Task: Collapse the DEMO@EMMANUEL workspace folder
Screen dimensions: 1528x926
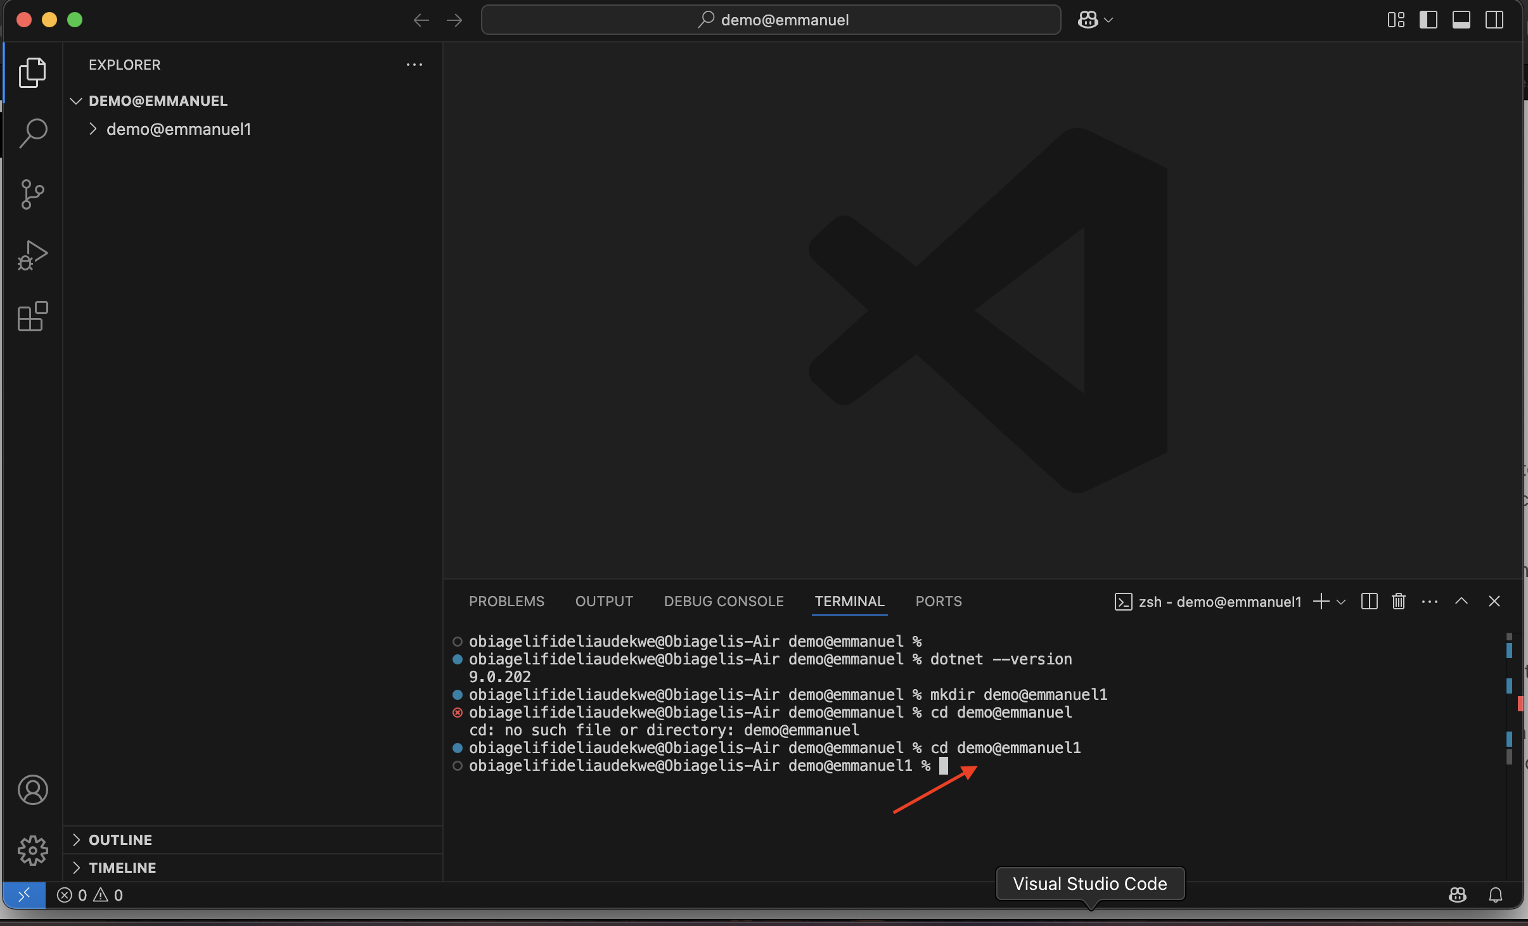Action: pos(76,101)
